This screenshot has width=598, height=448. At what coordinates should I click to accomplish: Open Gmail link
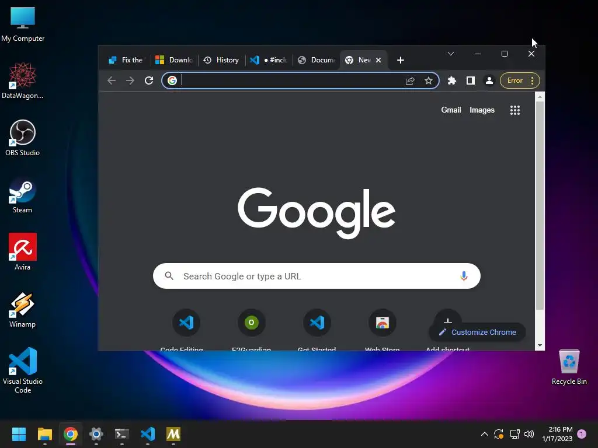451,110
